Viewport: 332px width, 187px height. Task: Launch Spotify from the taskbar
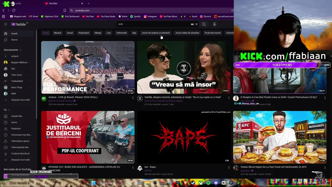pyautogui.click(x=208, y=183)
